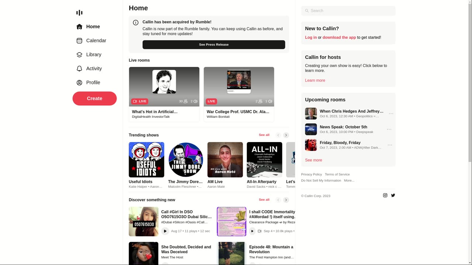
Task: Play the I shall CODE Immortality episode
Action: (252, 231)
